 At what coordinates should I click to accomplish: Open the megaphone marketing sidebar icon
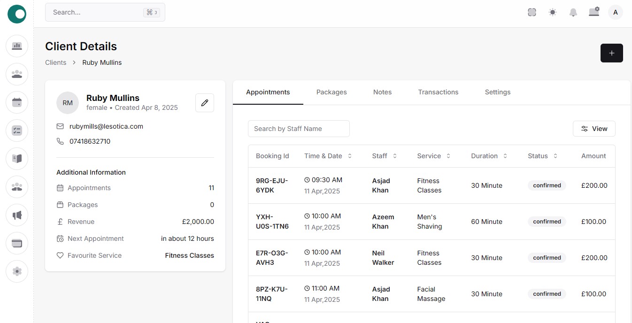[x=17, y=215]
